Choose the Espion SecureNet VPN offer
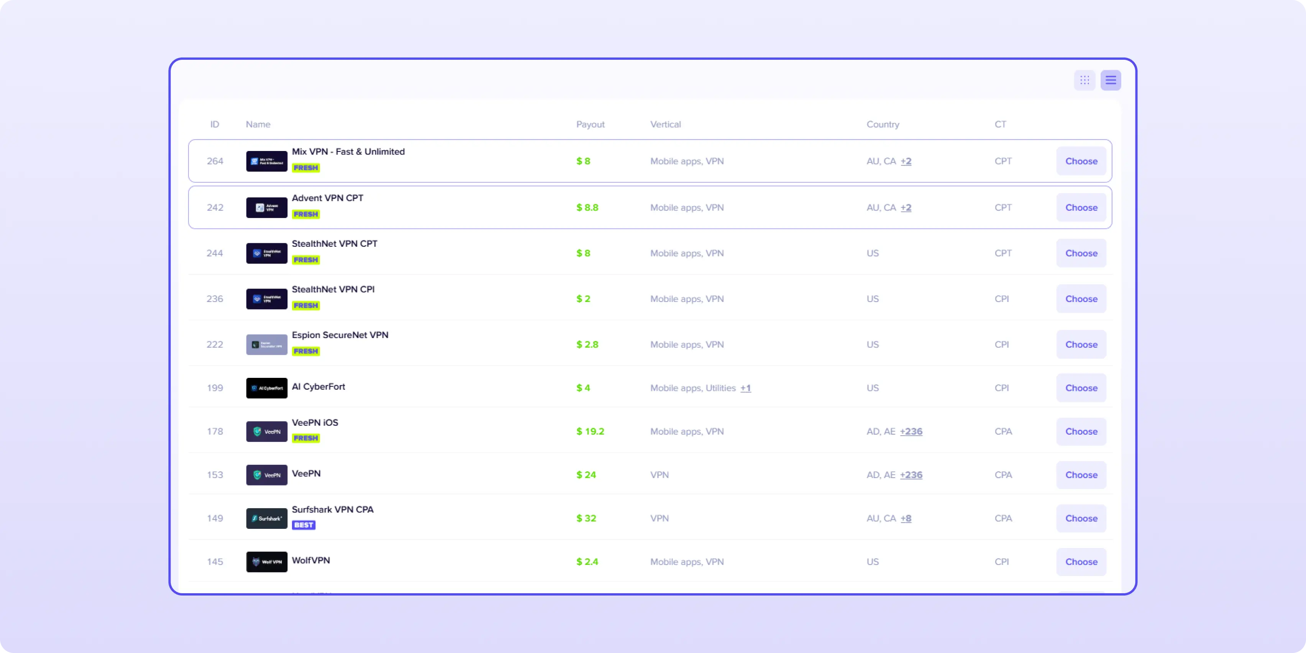 (x=1081, y=344)
